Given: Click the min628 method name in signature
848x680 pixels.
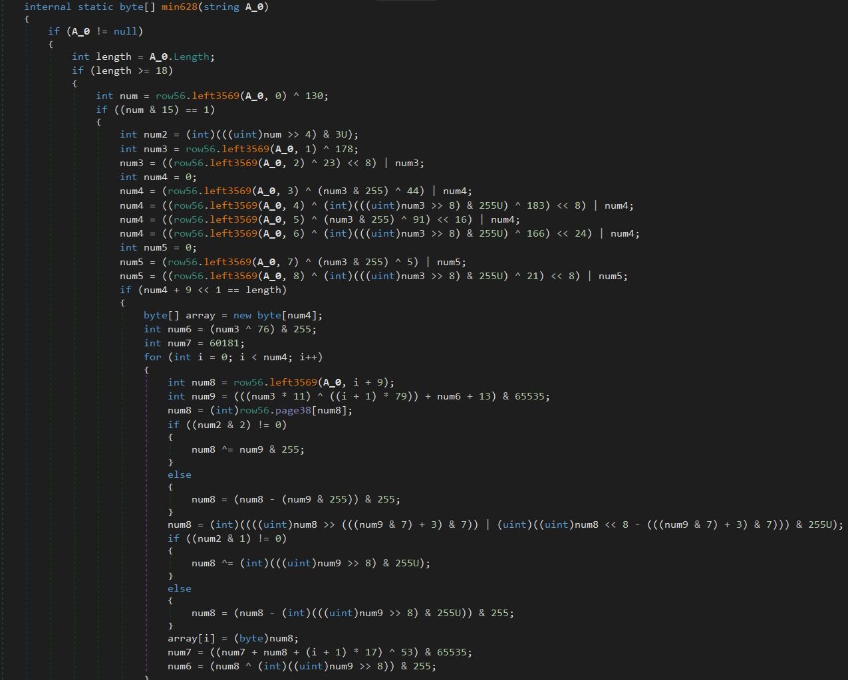Looking at the screenshot, I should point(180,7).
